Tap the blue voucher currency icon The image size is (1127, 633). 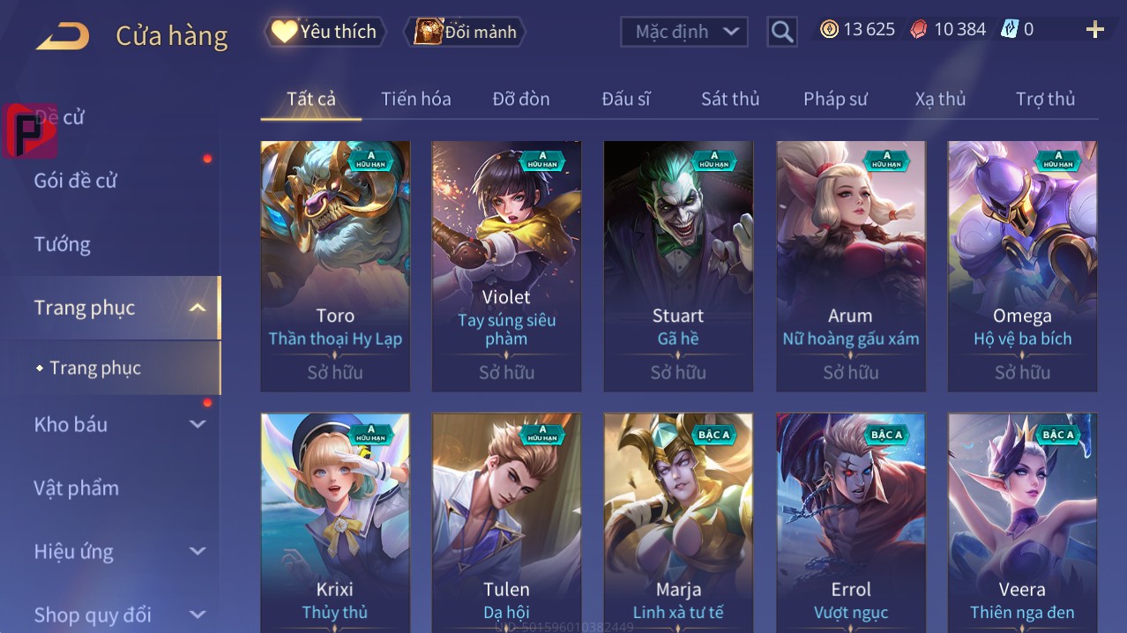click(1010, 29)
